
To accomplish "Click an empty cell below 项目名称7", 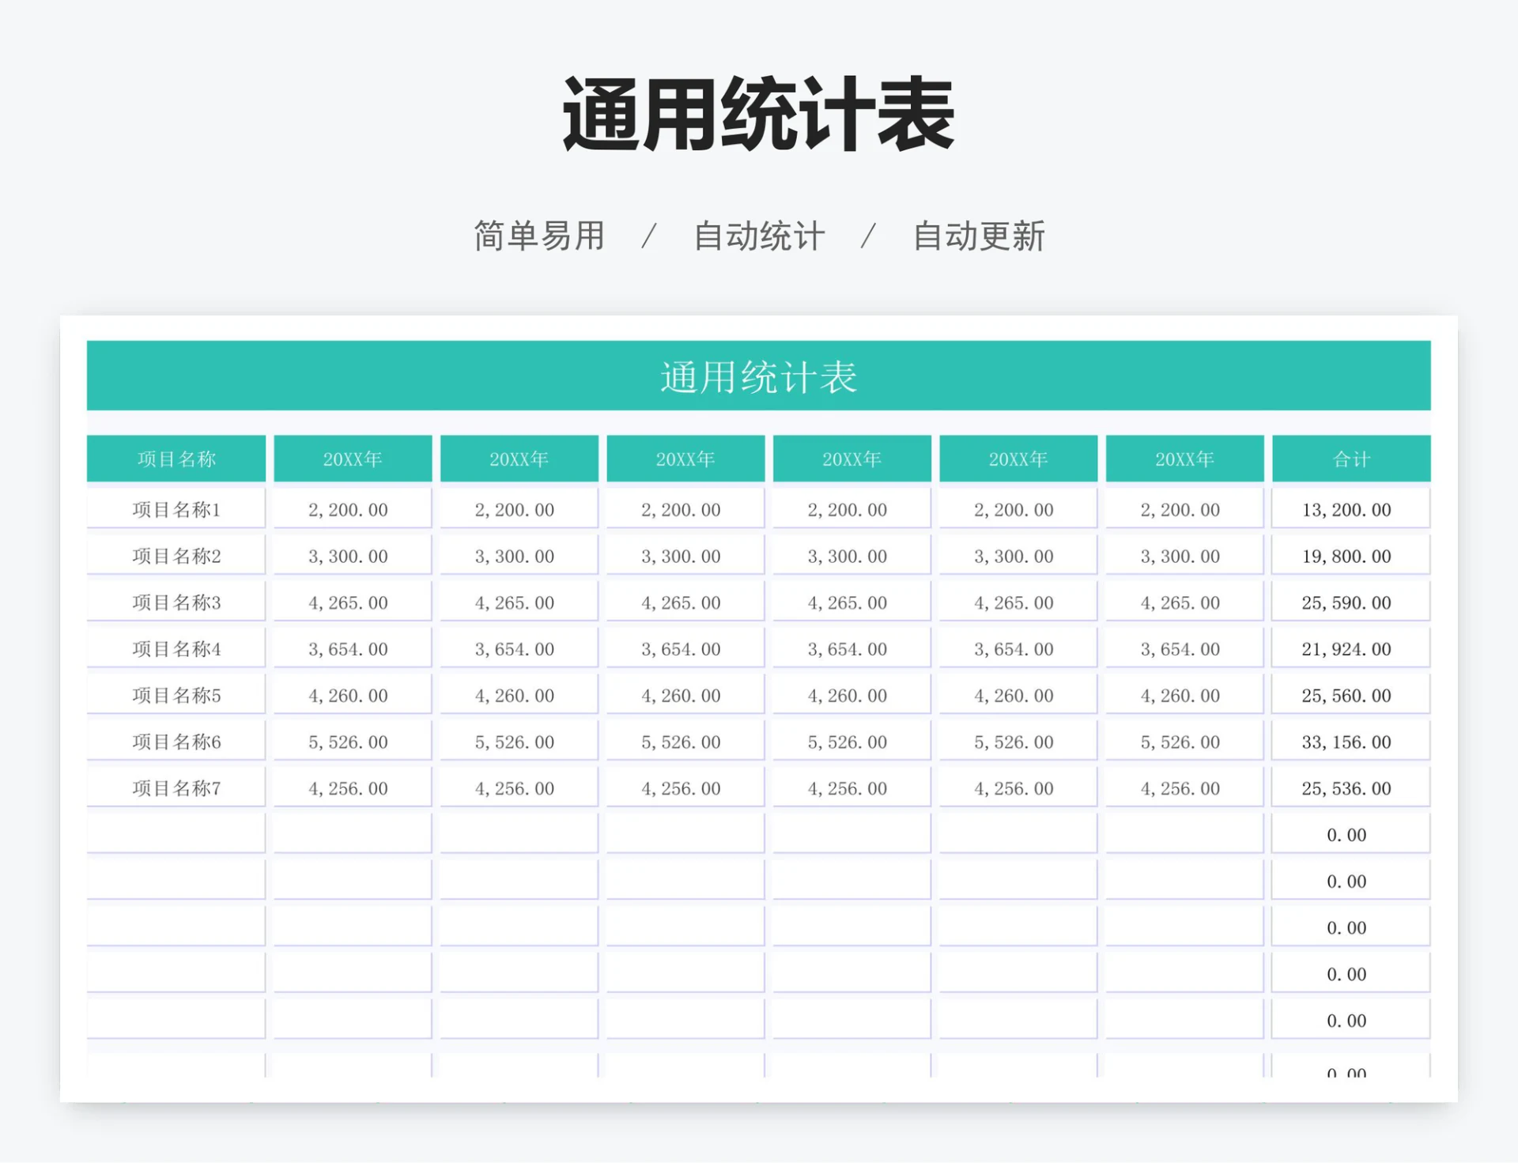I will coord(176,833).
